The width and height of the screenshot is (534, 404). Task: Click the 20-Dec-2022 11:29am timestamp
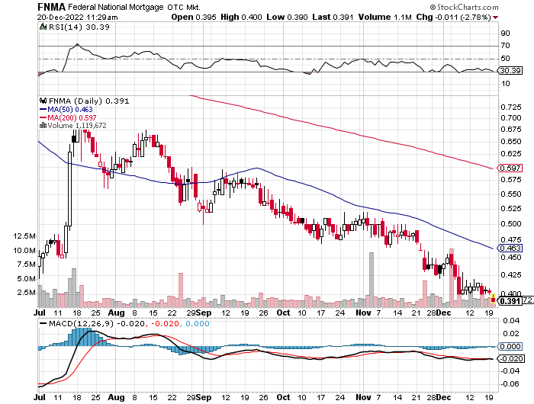tap(78, 18)
